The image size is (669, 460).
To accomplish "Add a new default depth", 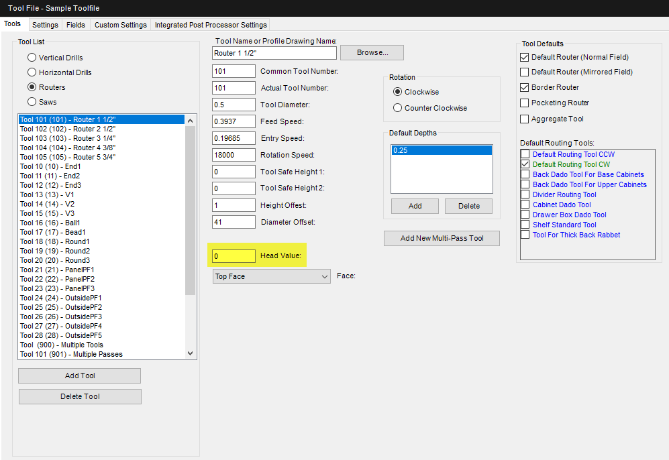I will (415, 206).
